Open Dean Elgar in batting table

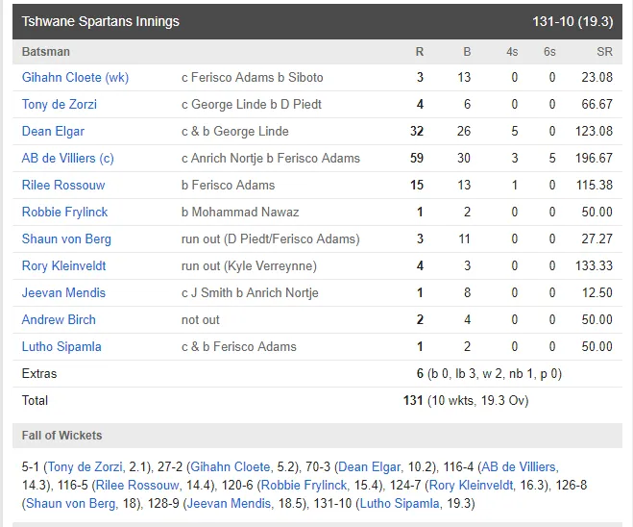click(x=53, y=132)
